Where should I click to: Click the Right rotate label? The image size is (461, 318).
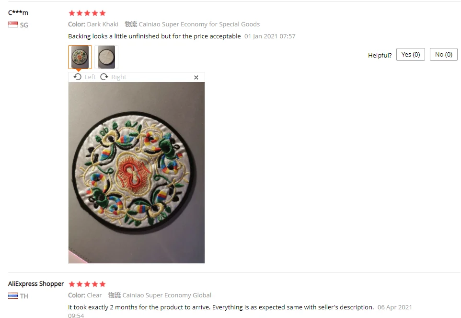(x=119, y=77)
